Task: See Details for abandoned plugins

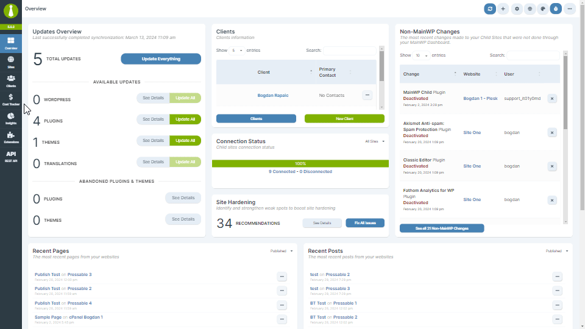Action: click(x=183, y=197)
